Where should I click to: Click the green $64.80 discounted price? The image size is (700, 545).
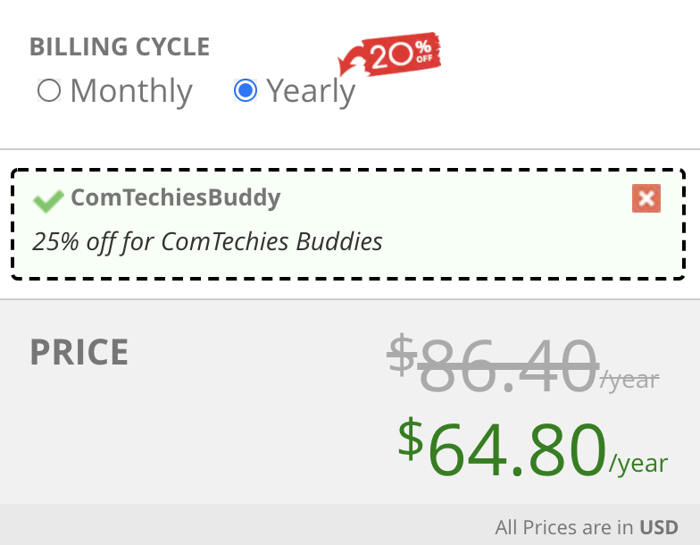pos(502,448)
